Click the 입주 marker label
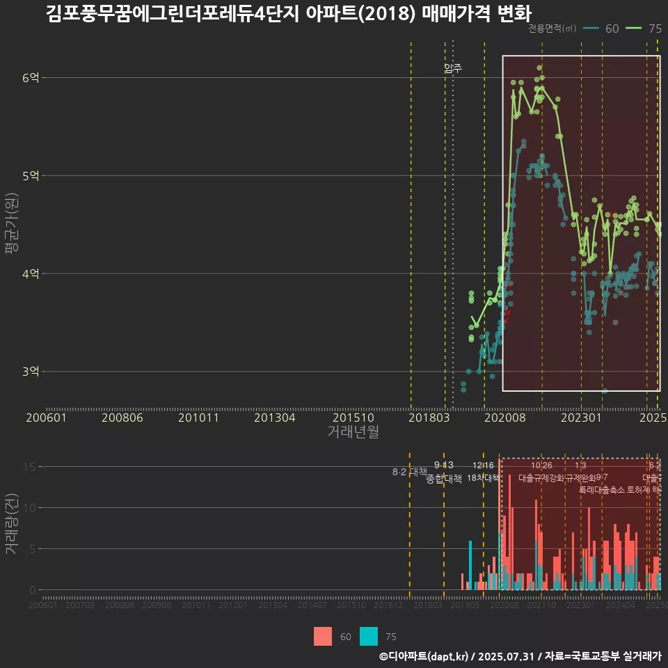 [x=453, y=68]
